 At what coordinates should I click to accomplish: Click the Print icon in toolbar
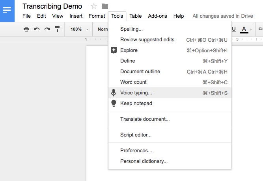tap(26, 29)
